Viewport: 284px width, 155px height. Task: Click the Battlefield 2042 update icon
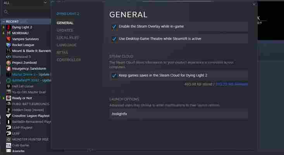pyautogui.click(x=9, y=80)
